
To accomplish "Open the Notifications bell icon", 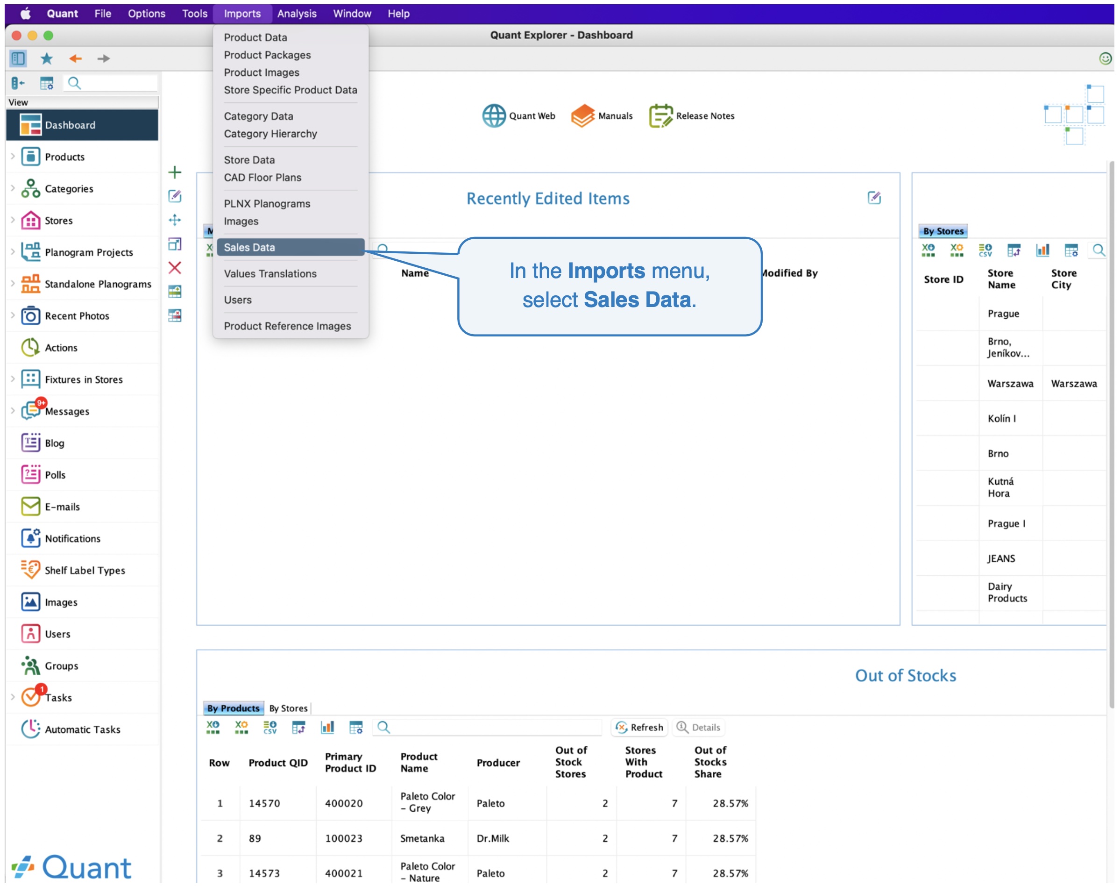I will [x=31, y=538].
